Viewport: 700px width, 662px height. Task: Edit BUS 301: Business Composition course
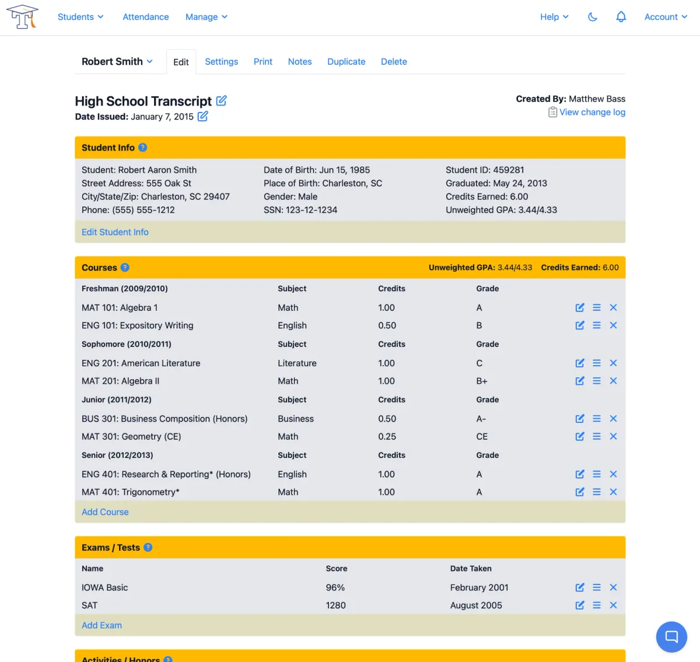[580, 419]
